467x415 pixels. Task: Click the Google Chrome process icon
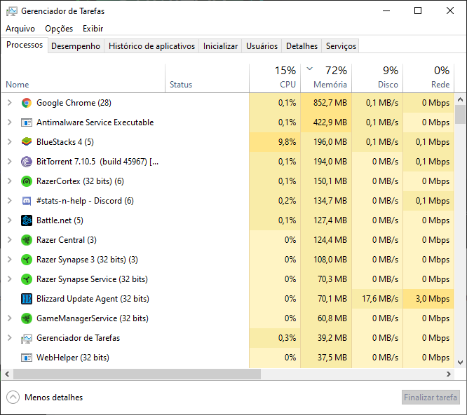27,103
